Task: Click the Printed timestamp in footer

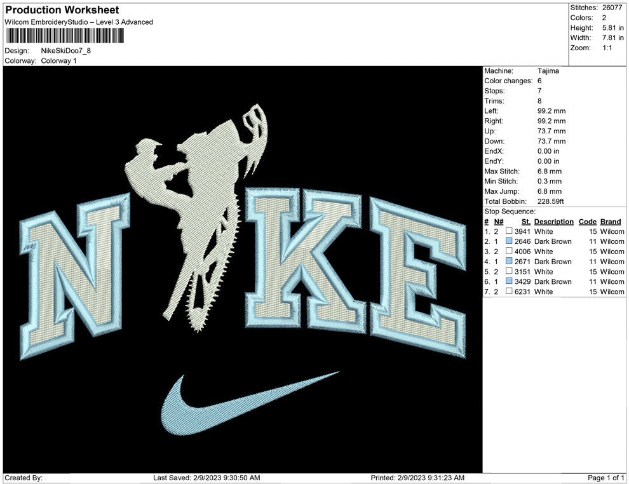Action: point(417,478)
